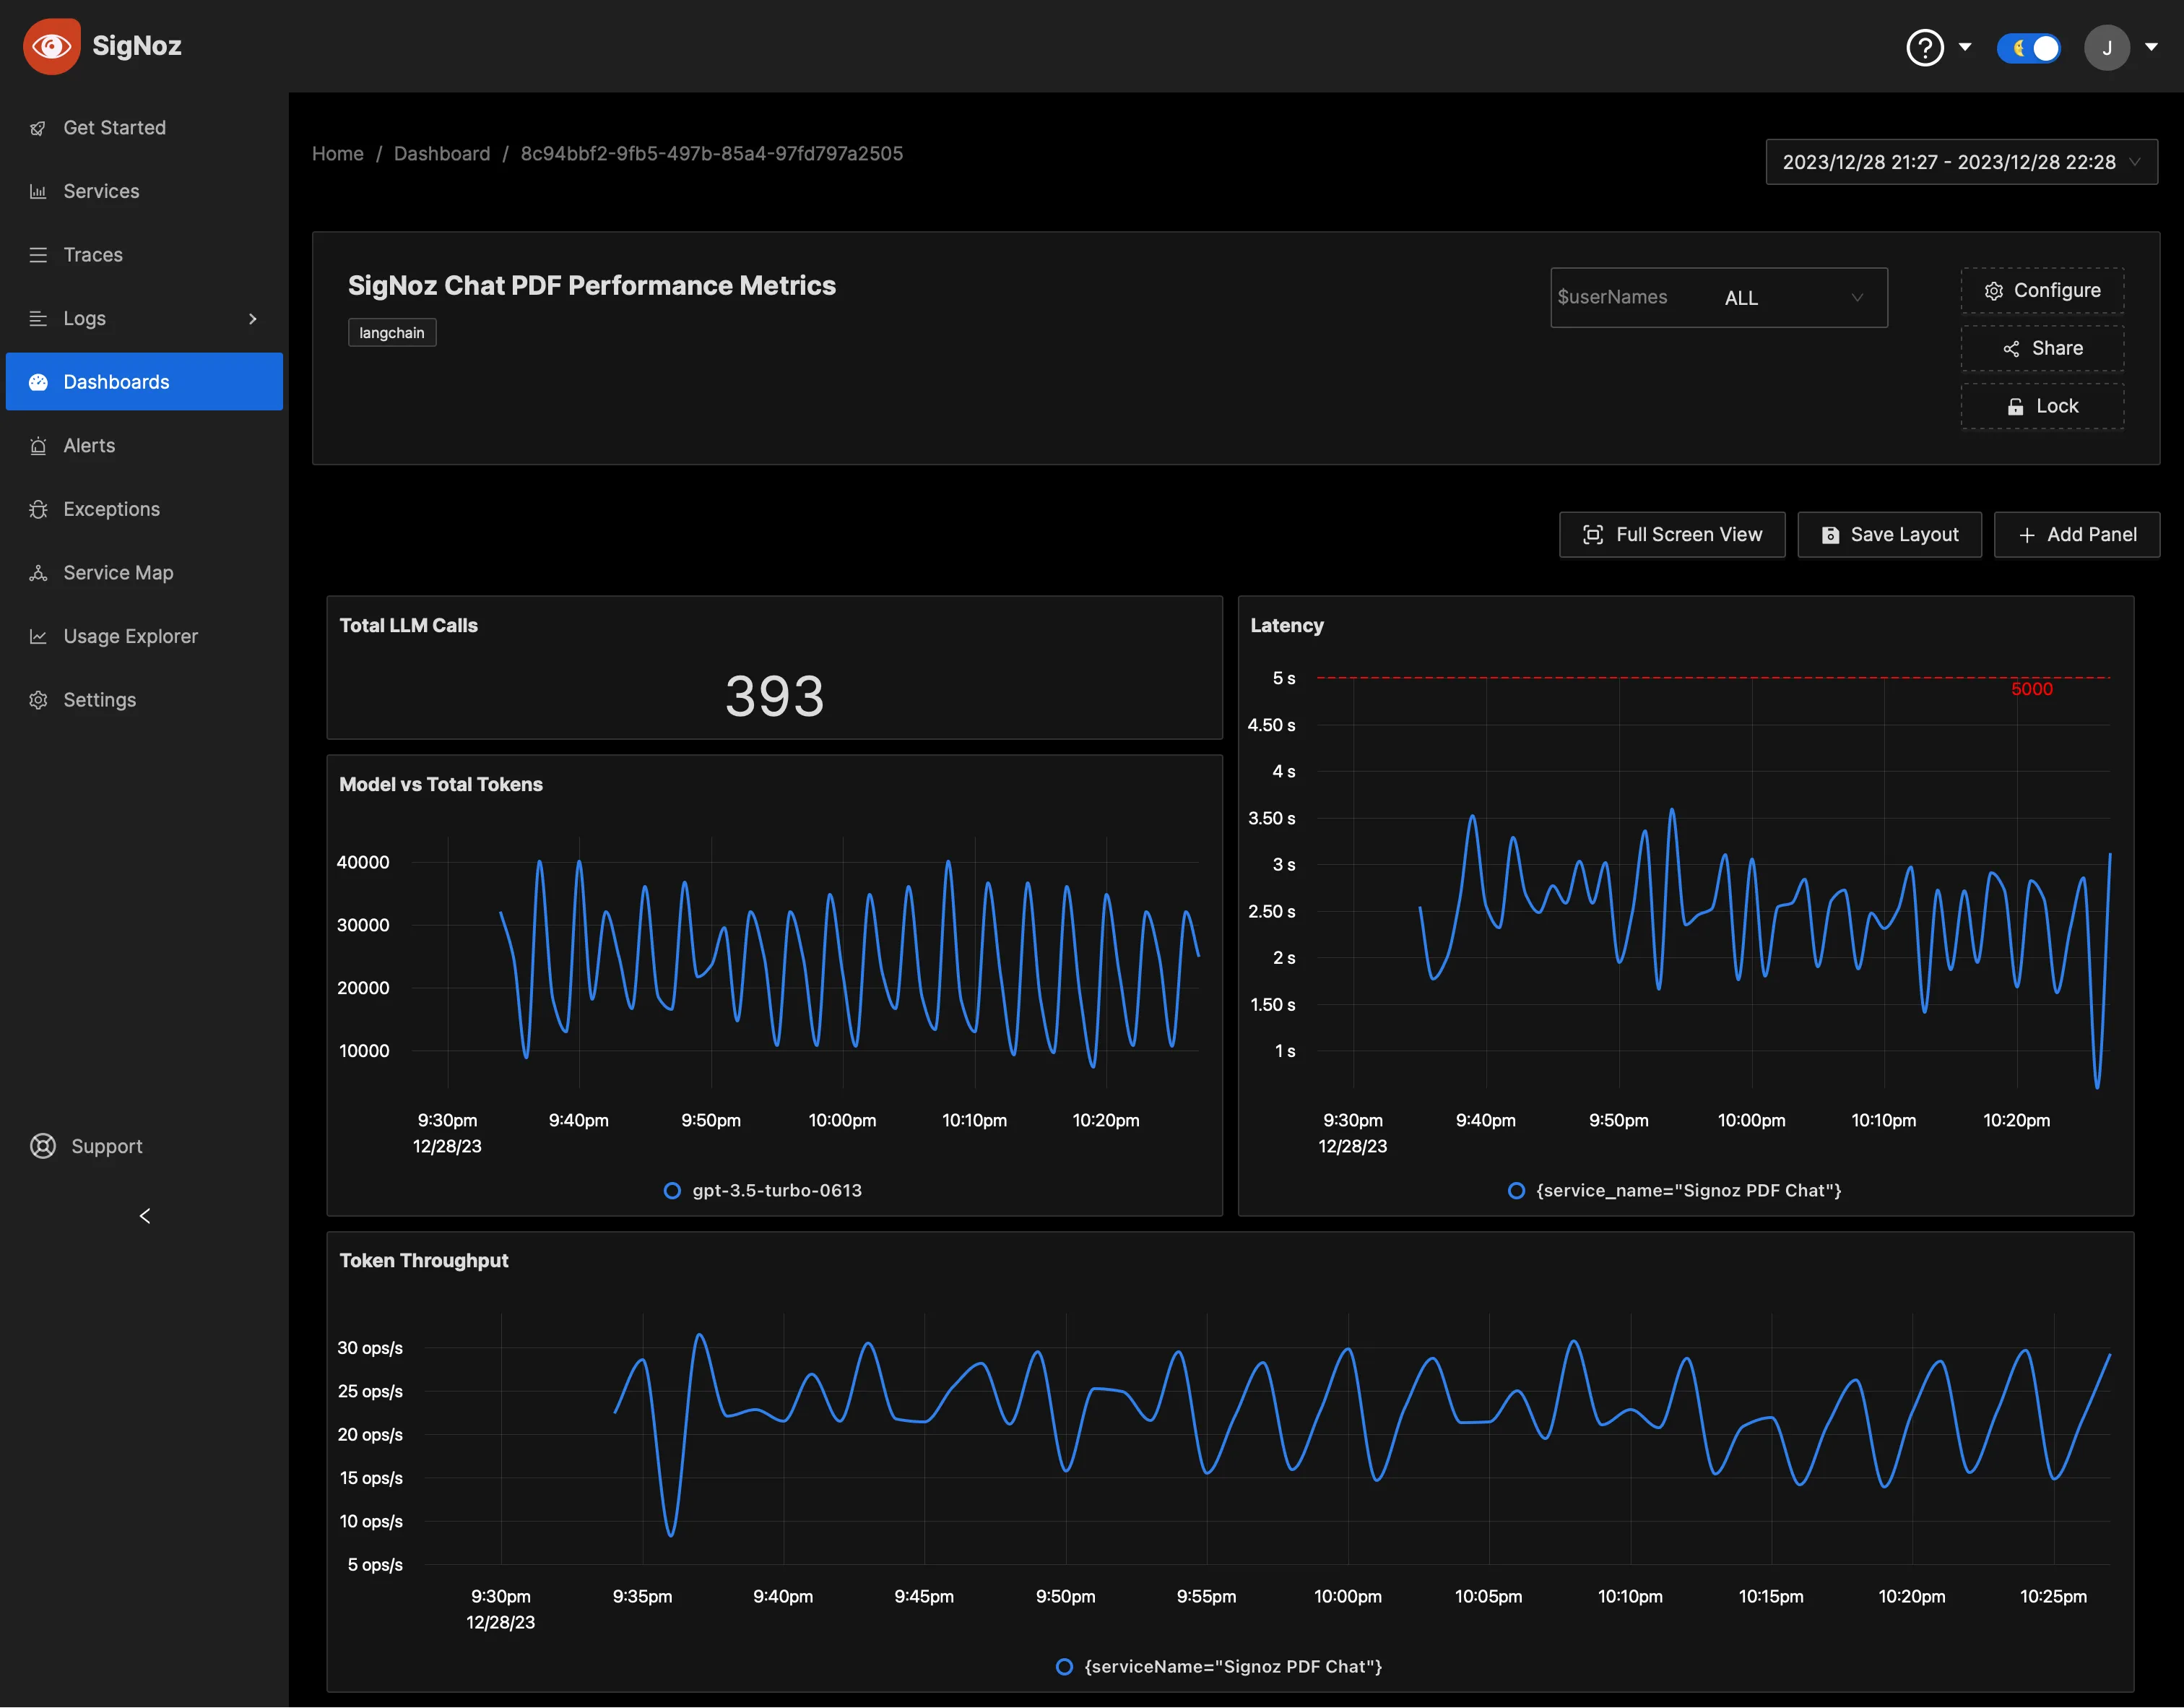Viewport: 2184px width, 1708px height.
Task: Click the Total LLM Calls panel title
Action: [408, 626]
